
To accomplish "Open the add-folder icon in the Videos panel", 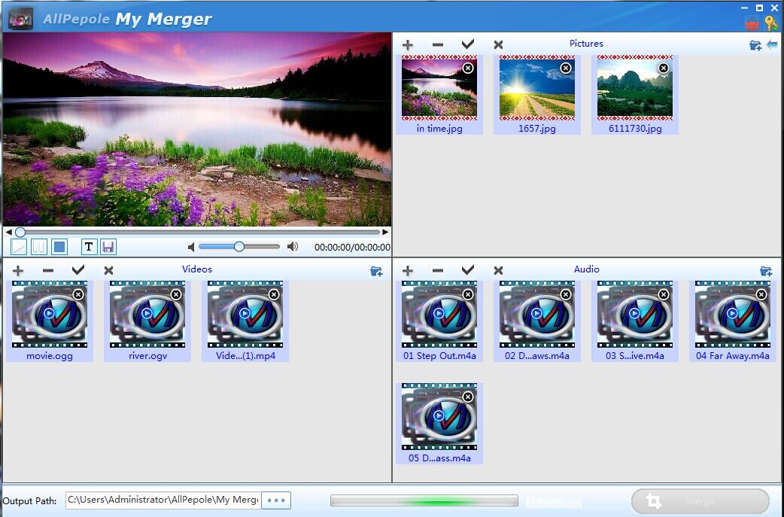I will [x=376, y=271].
